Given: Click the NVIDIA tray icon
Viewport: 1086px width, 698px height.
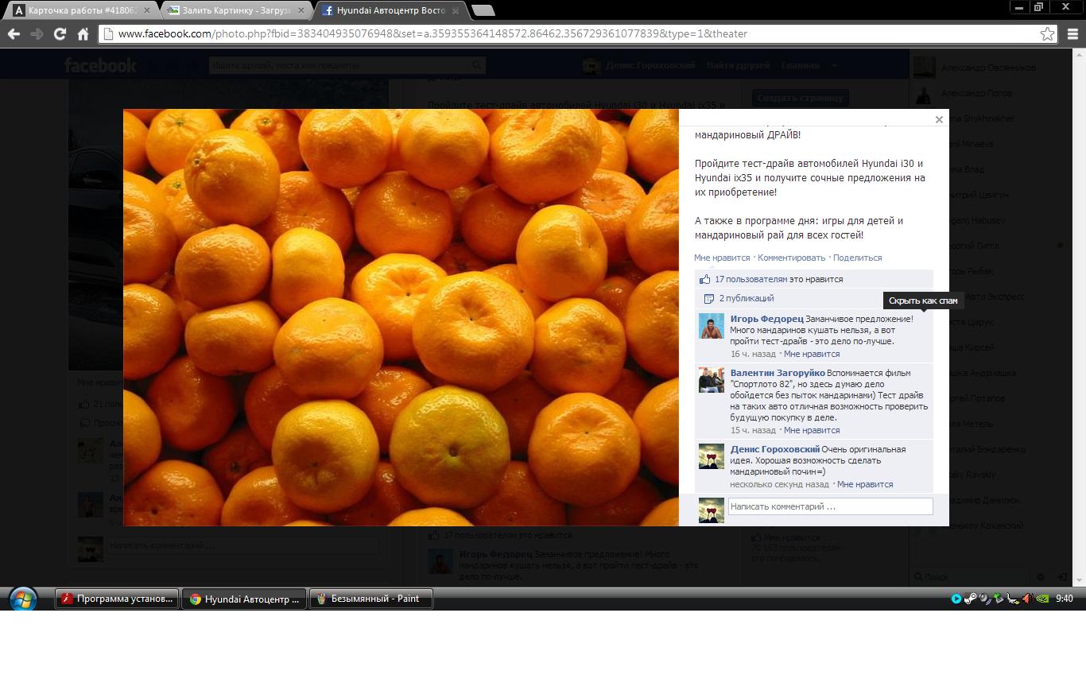Looking at the screenshot, I should [1041, 599].
